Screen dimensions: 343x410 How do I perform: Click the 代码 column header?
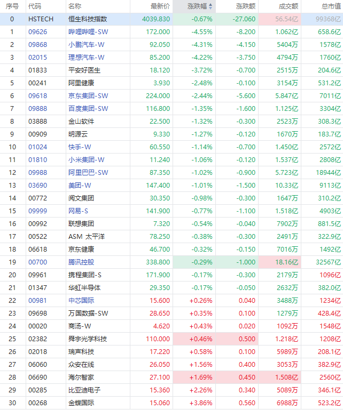(35, 6)
